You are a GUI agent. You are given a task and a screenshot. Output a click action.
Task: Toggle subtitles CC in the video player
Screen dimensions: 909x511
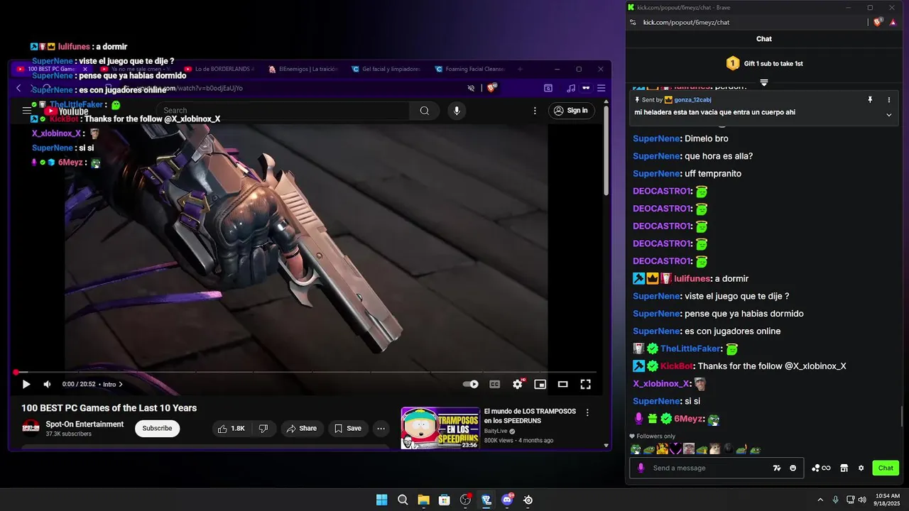coord(495,384)
